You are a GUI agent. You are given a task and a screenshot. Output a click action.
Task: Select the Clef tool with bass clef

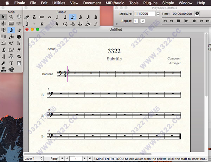tap(19, 50)
